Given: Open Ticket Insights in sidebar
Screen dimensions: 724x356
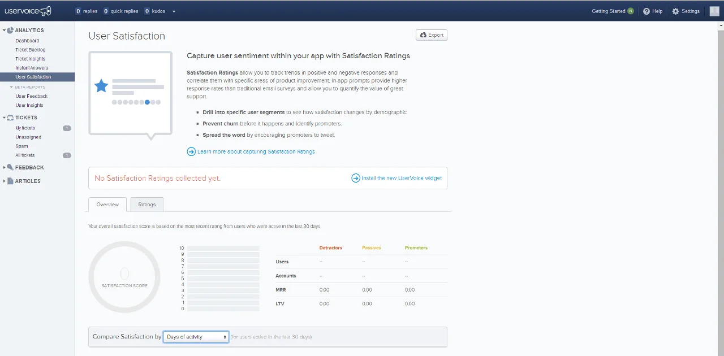Looking at the screenshot, I should click(31, 59).
